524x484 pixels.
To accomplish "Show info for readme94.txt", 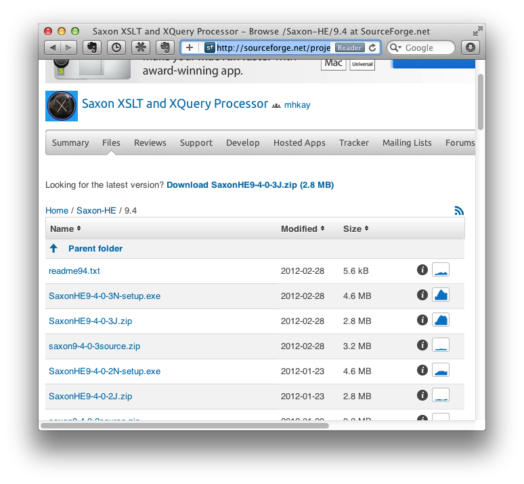I will tap(422, 269).
